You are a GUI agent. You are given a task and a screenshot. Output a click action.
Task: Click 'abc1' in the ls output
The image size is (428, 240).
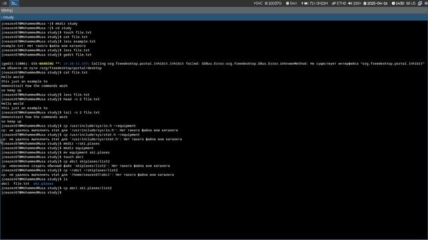click(5, 184)
